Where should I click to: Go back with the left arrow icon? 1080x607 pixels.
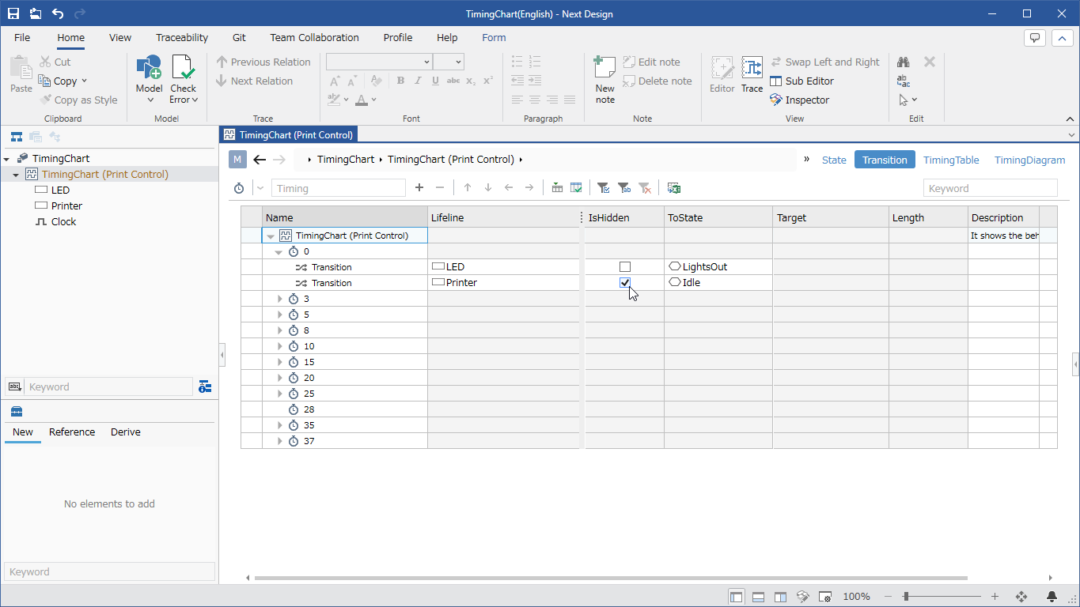click(260, 160)
